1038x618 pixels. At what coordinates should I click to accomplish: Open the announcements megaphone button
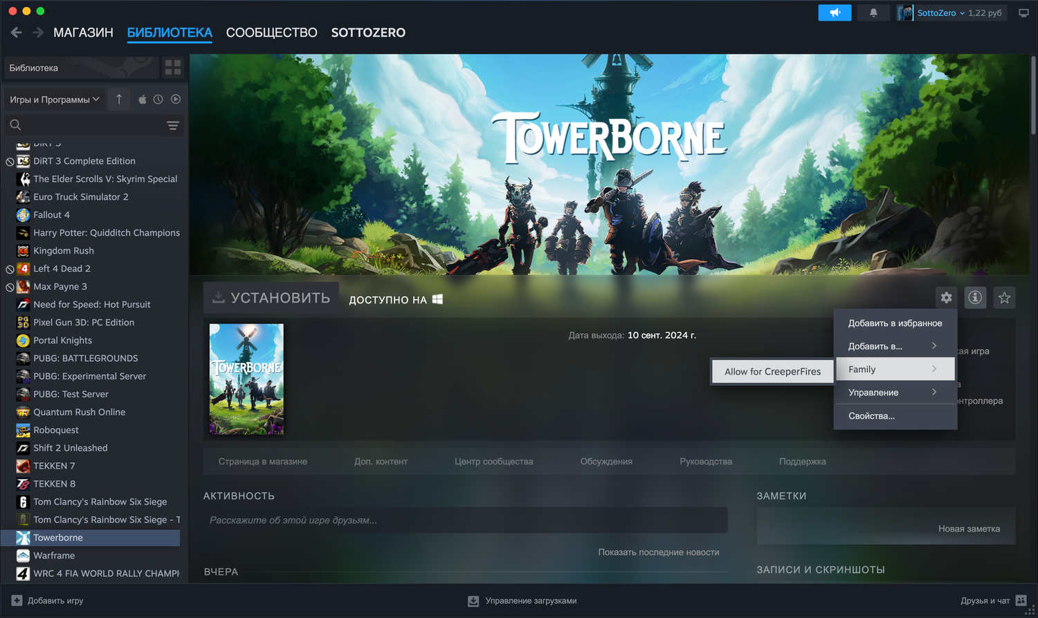(835, 12)
